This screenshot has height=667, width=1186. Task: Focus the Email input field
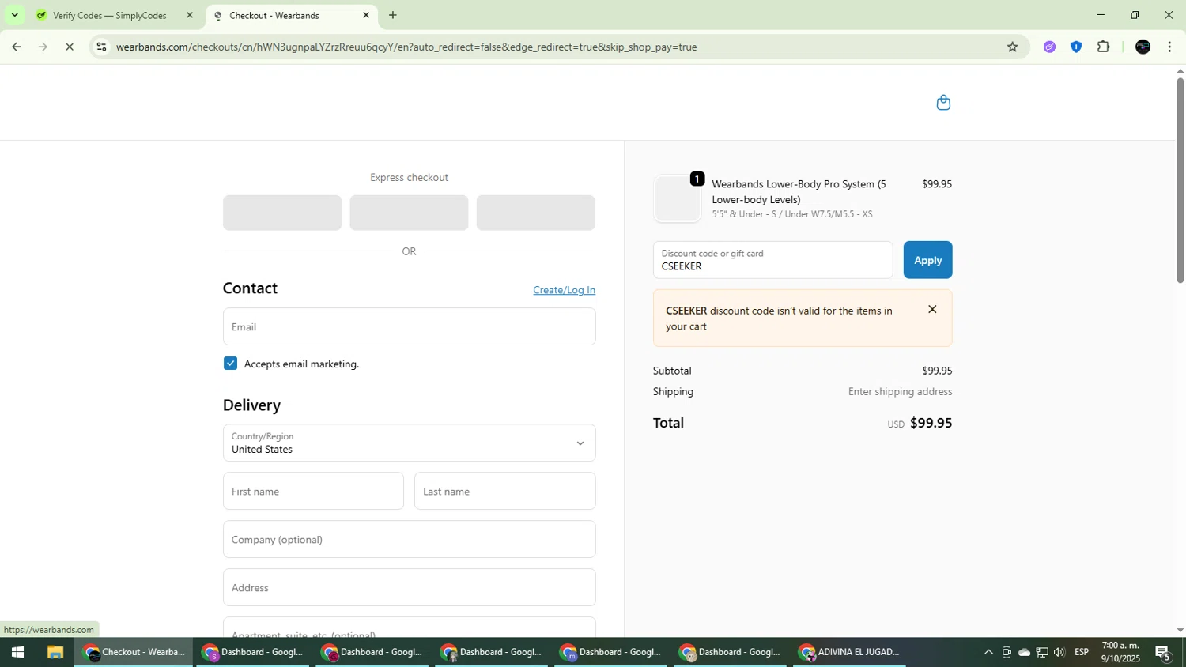coord(409,326)
